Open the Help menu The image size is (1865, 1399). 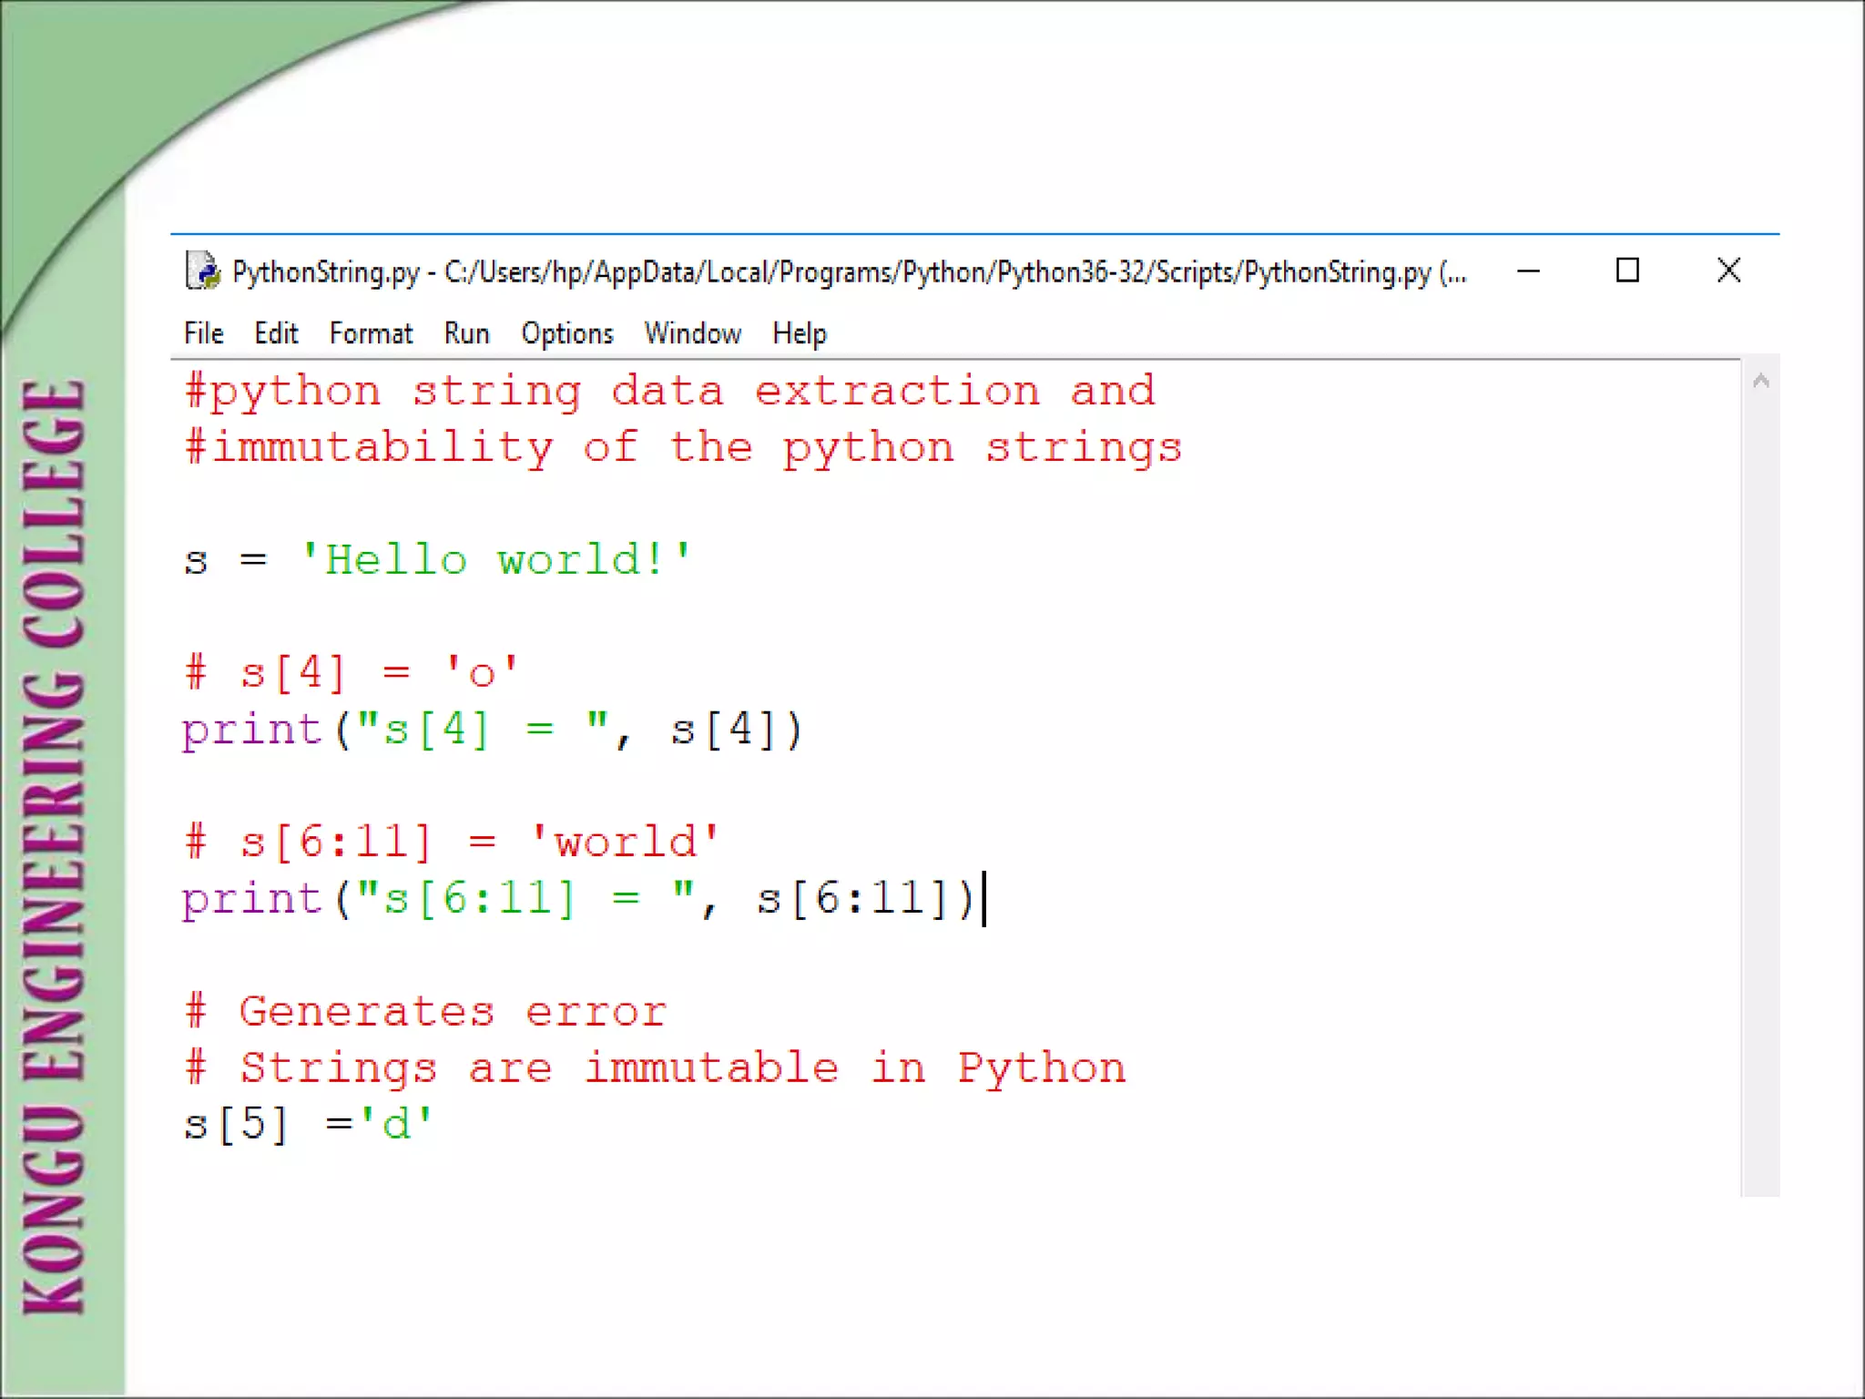pyautogui.click(x=799, y=333)
